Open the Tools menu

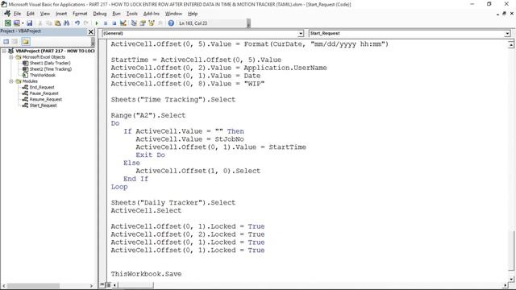131,14
